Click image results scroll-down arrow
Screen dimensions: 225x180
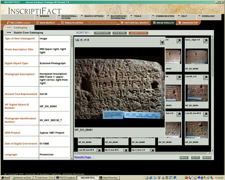[212, 150]
